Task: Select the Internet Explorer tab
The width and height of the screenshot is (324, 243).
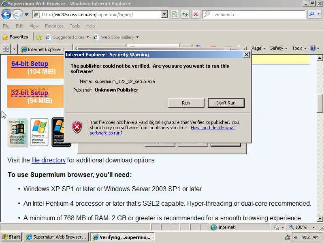Action: (45, 49)
